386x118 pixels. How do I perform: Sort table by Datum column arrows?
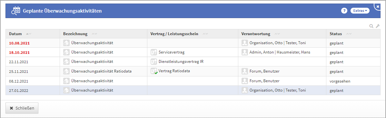coord(29,34)
